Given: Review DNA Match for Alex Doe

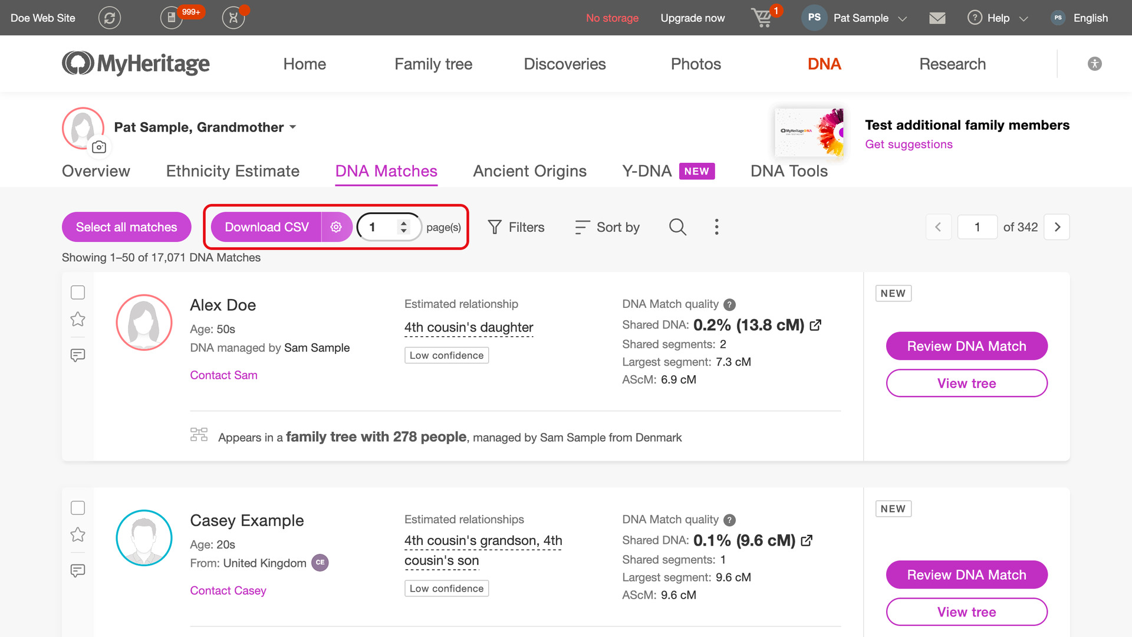Looking at the screenshot, I should [x=966, y=346].
